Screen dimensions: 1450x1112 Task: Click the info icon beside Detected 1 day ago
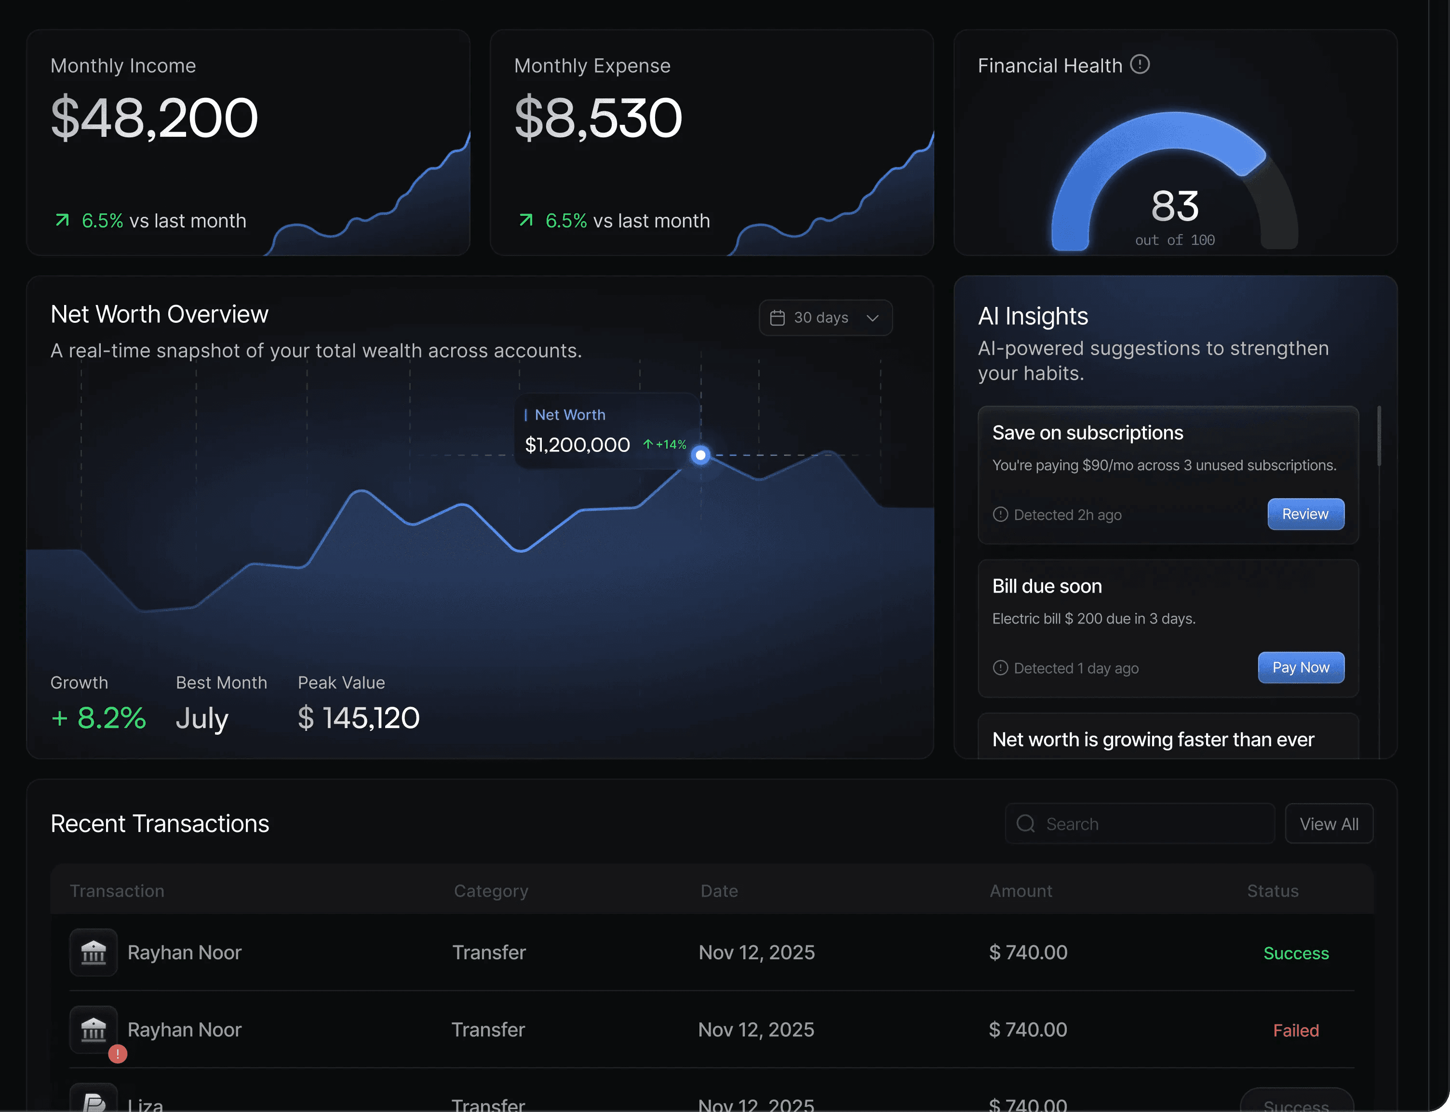pos(1000,668)
